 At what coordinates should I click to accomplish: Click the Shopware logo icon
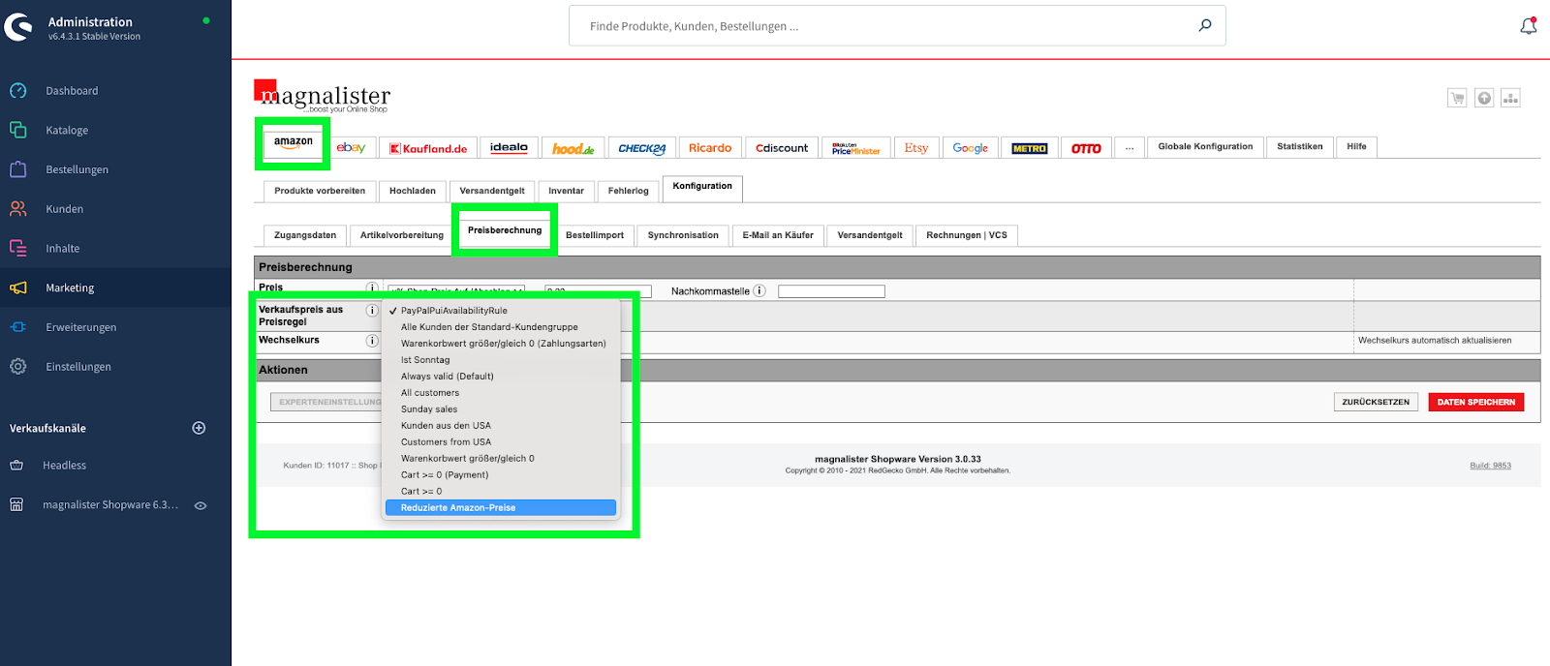coord(18,27)
